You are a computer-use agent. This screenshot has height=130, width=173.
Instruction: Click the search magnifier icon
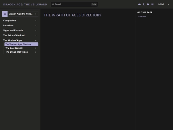tap(53, 4)
